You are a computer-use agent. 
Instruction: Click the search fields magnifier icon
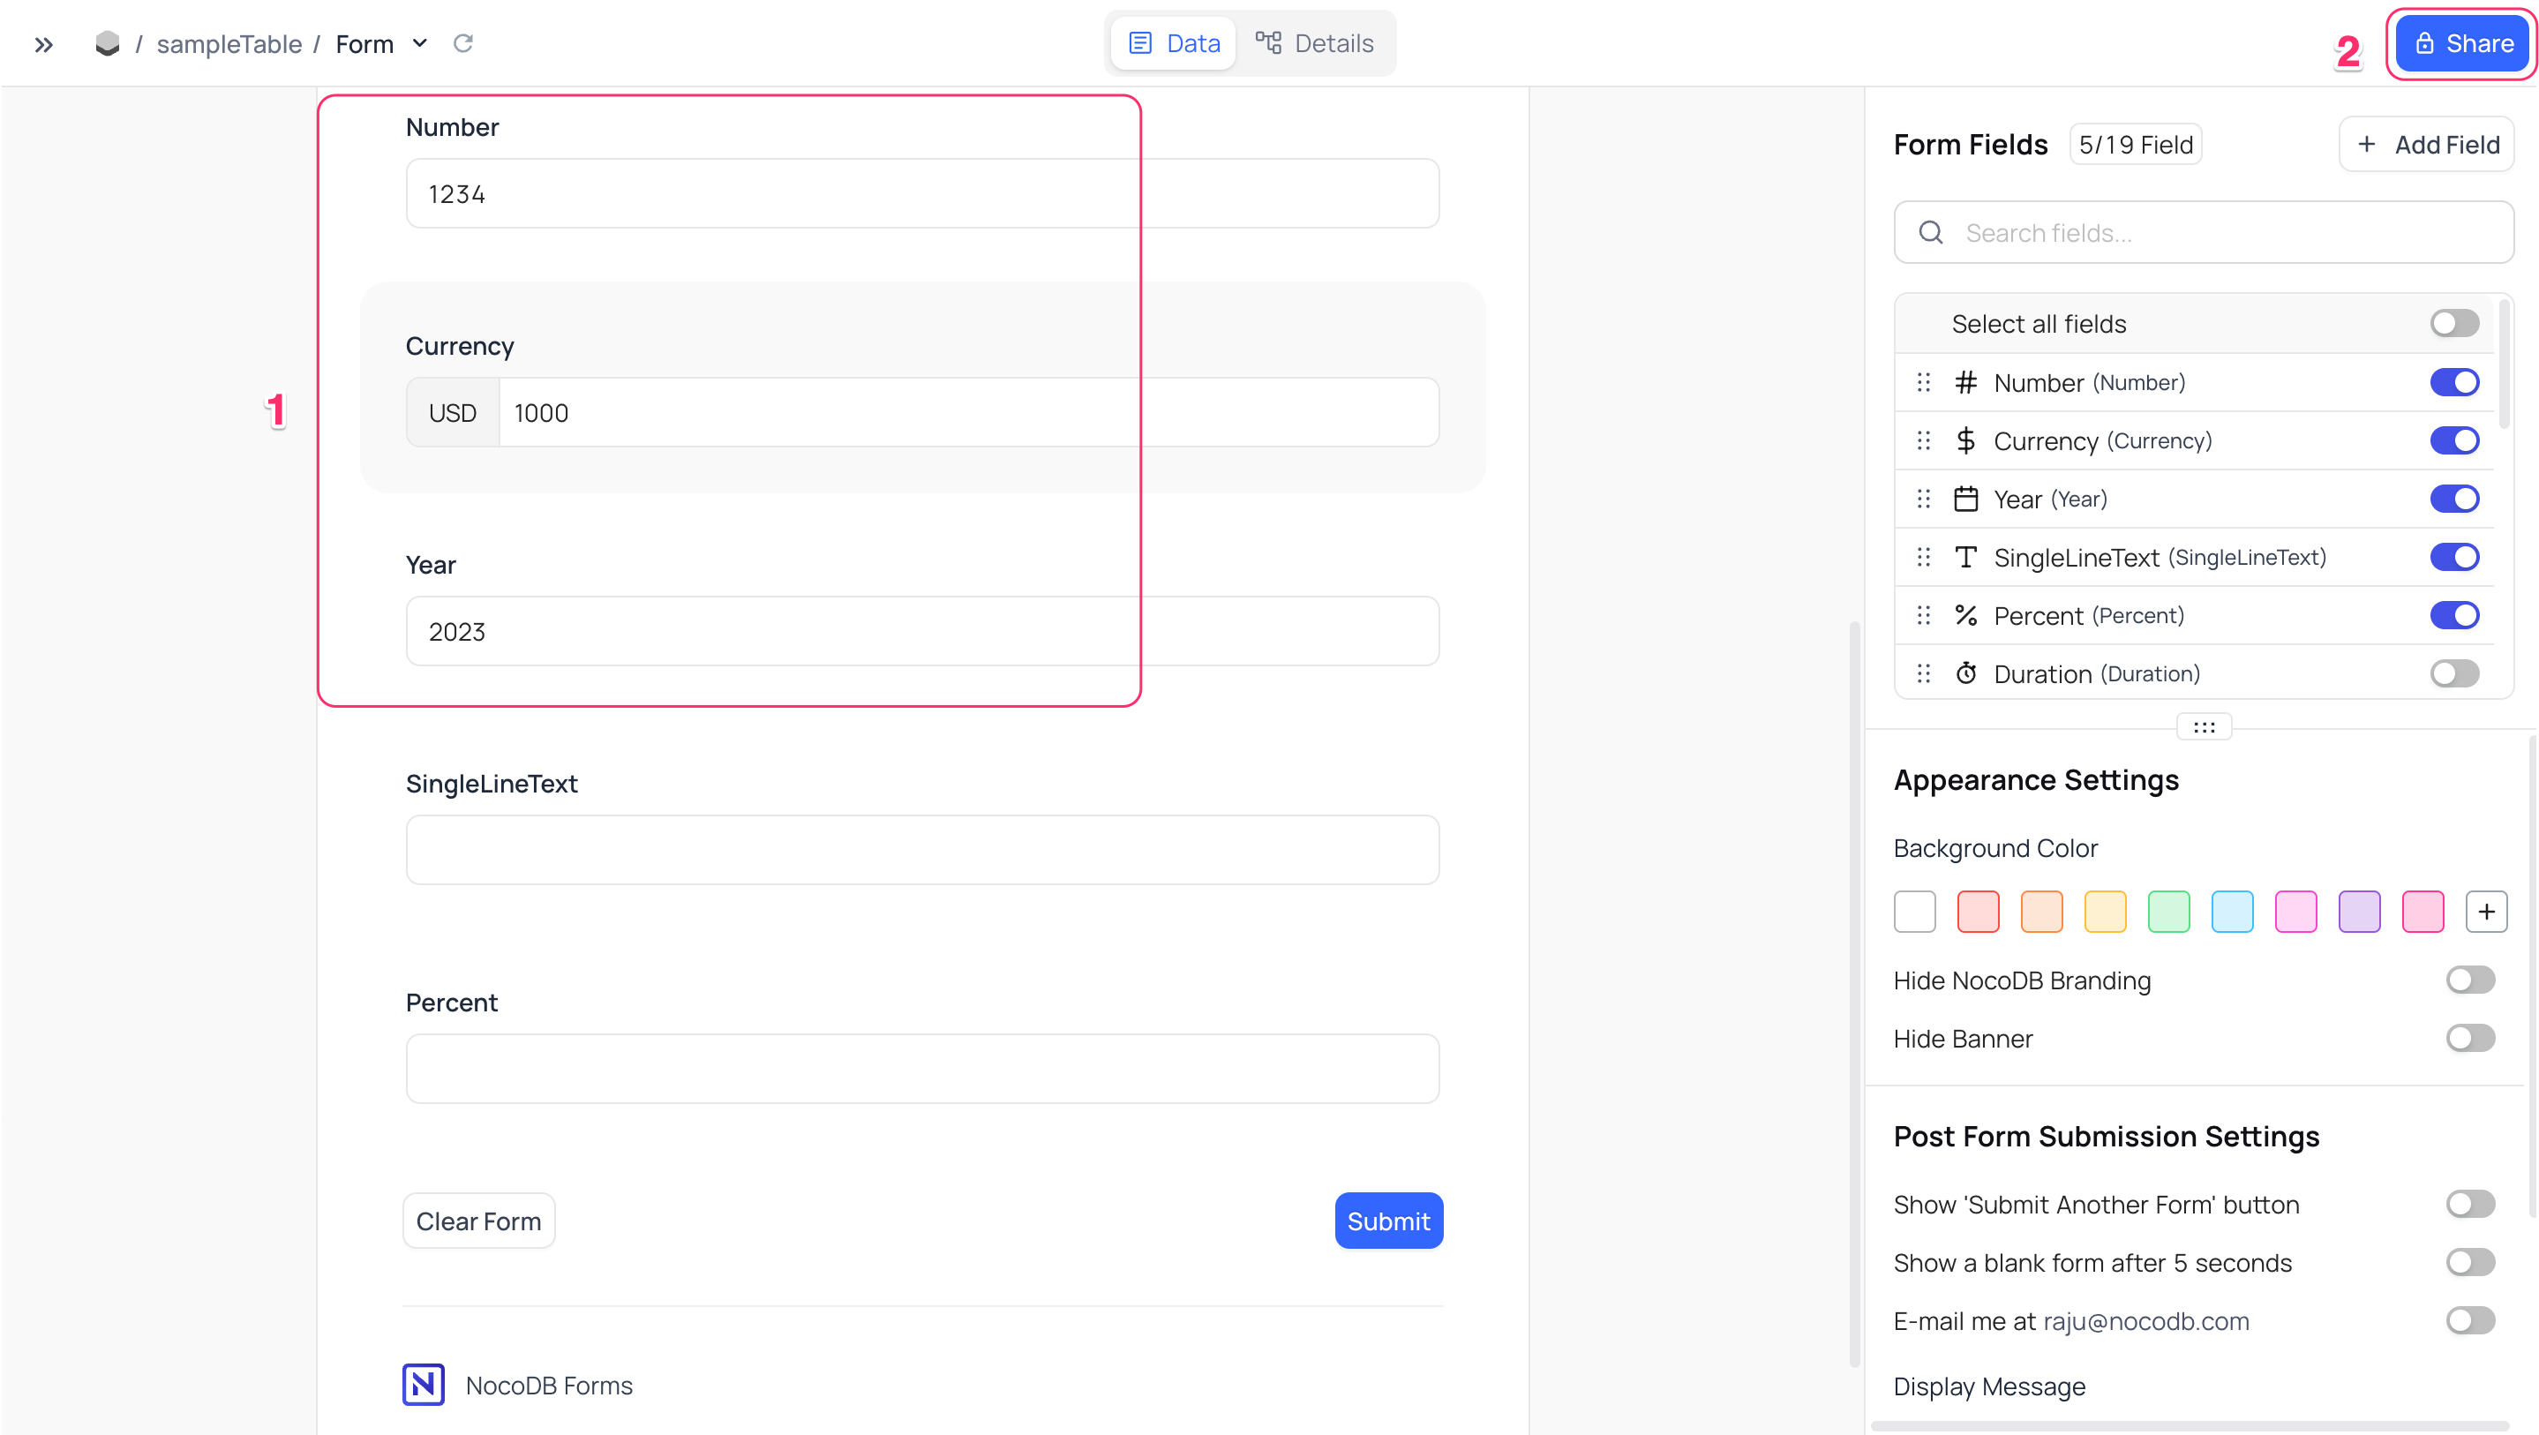[x=1930, y=232]
